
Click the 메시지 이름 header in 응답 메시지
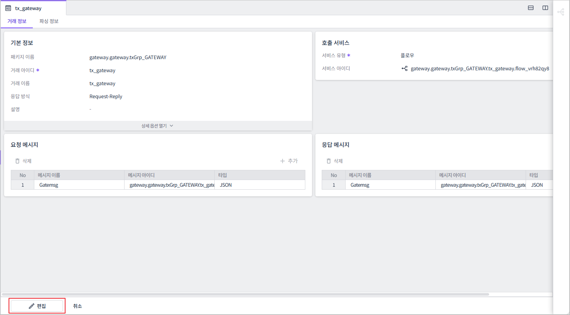point(390,175)
